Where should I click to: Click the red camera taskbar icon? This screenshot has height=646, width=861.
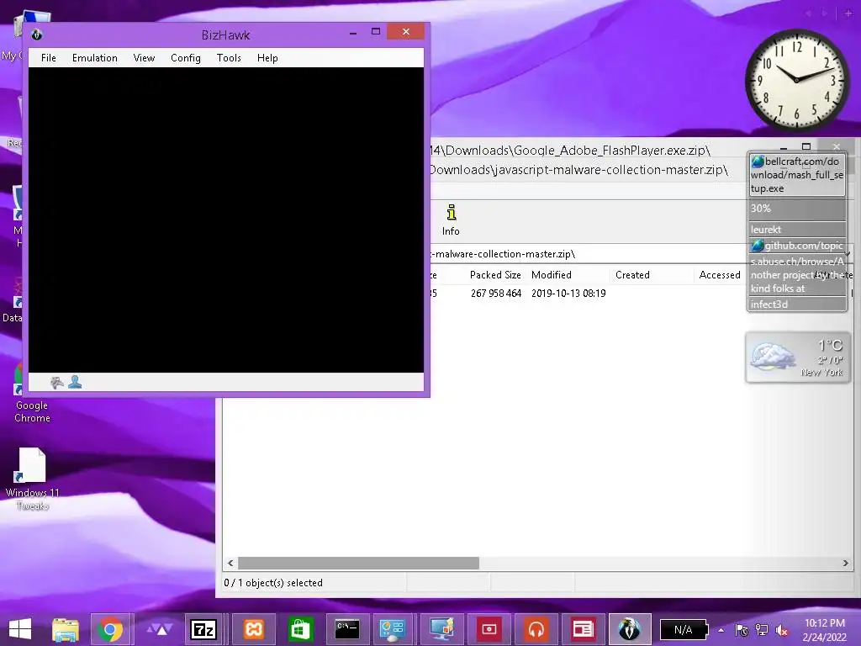[x=489, y=629]
